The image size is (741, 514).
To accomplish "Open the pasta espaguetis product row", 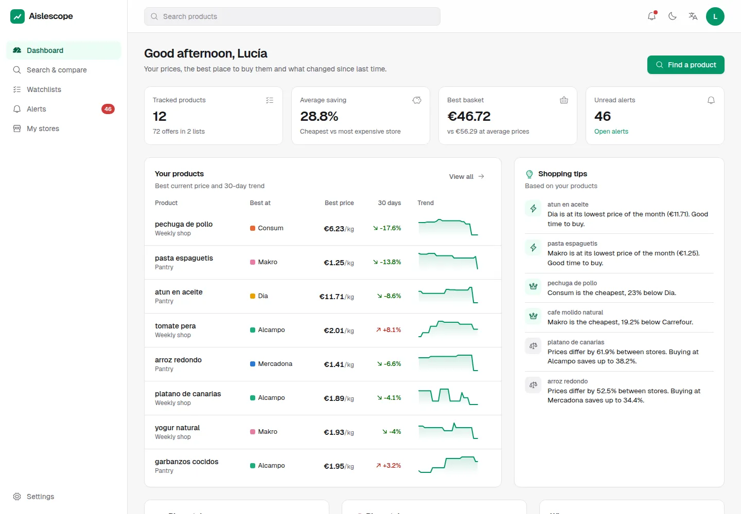I will (323, 263).
